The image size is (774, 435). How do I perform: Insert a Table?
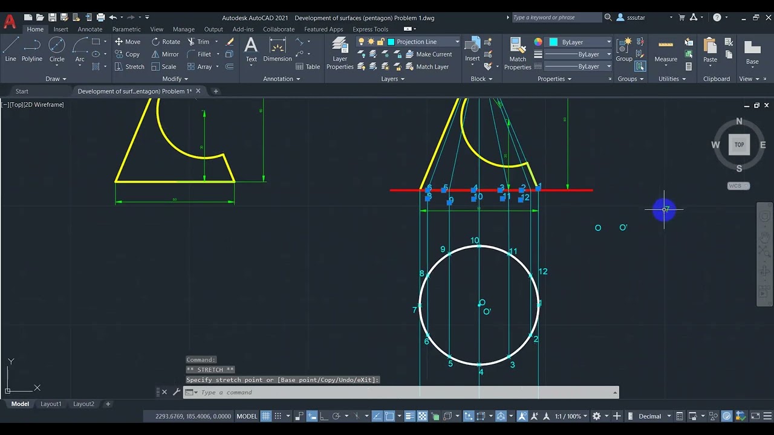coord(307,66)
